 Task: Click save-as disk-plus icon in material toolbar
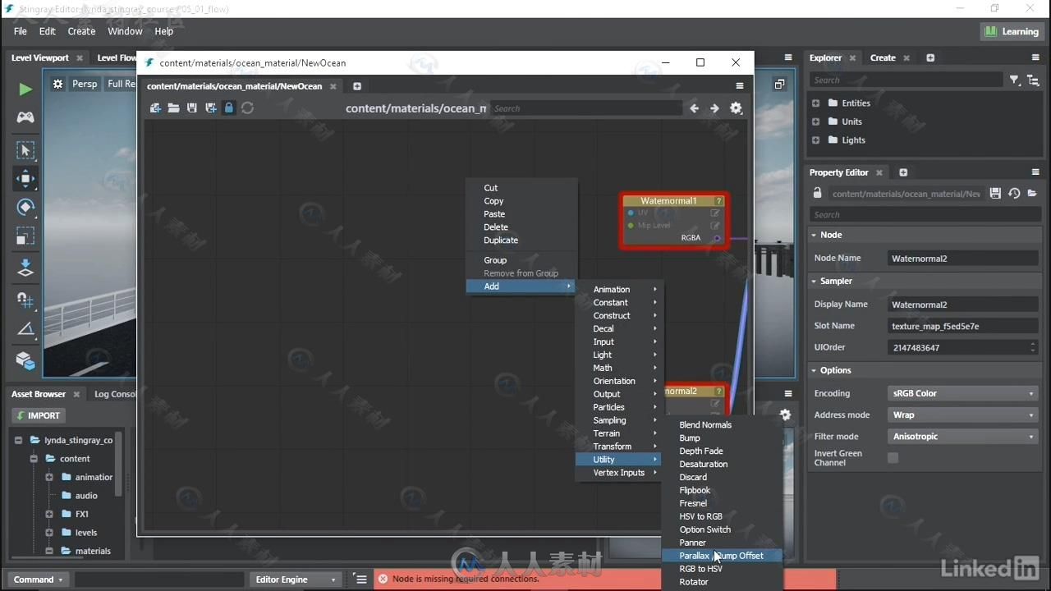coord(211,108)
